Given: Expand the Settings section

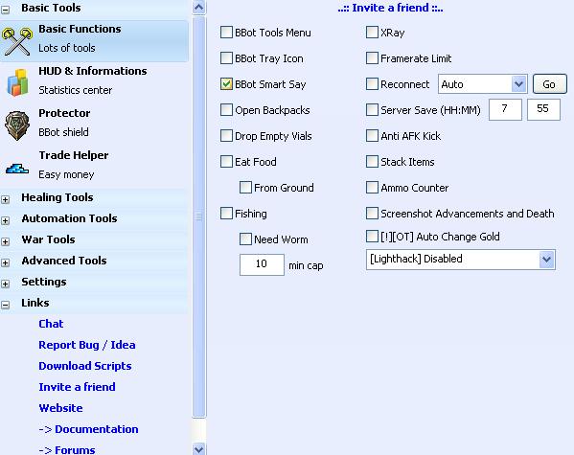Looking at the screenshot, I should 6,284.
